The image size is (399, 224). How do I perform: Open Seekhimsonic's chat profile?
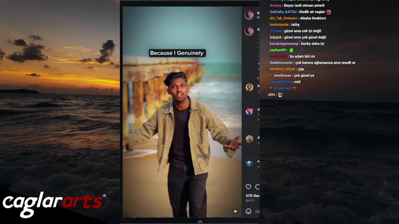(281, 63)
